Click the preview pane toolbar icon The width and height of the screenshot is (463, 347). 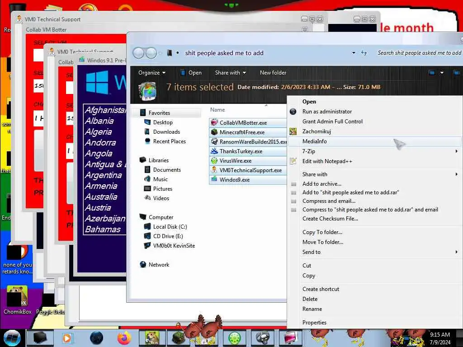(x=457, y=73)
